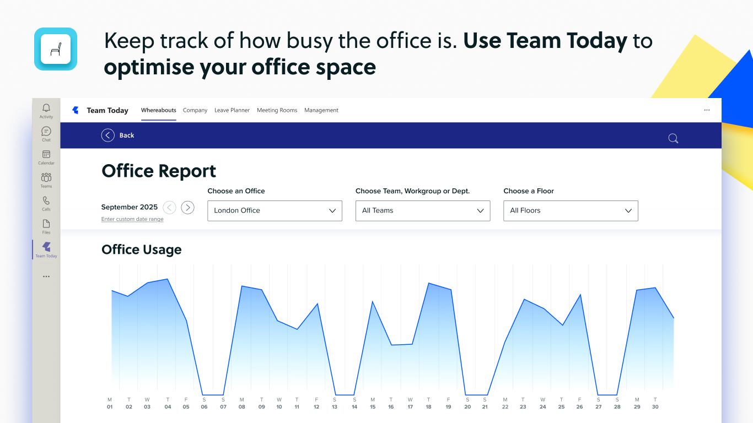Viewport: 753px width, 423px height.
Task: Switch to the Company tab
Action: (x=195, y=110)
